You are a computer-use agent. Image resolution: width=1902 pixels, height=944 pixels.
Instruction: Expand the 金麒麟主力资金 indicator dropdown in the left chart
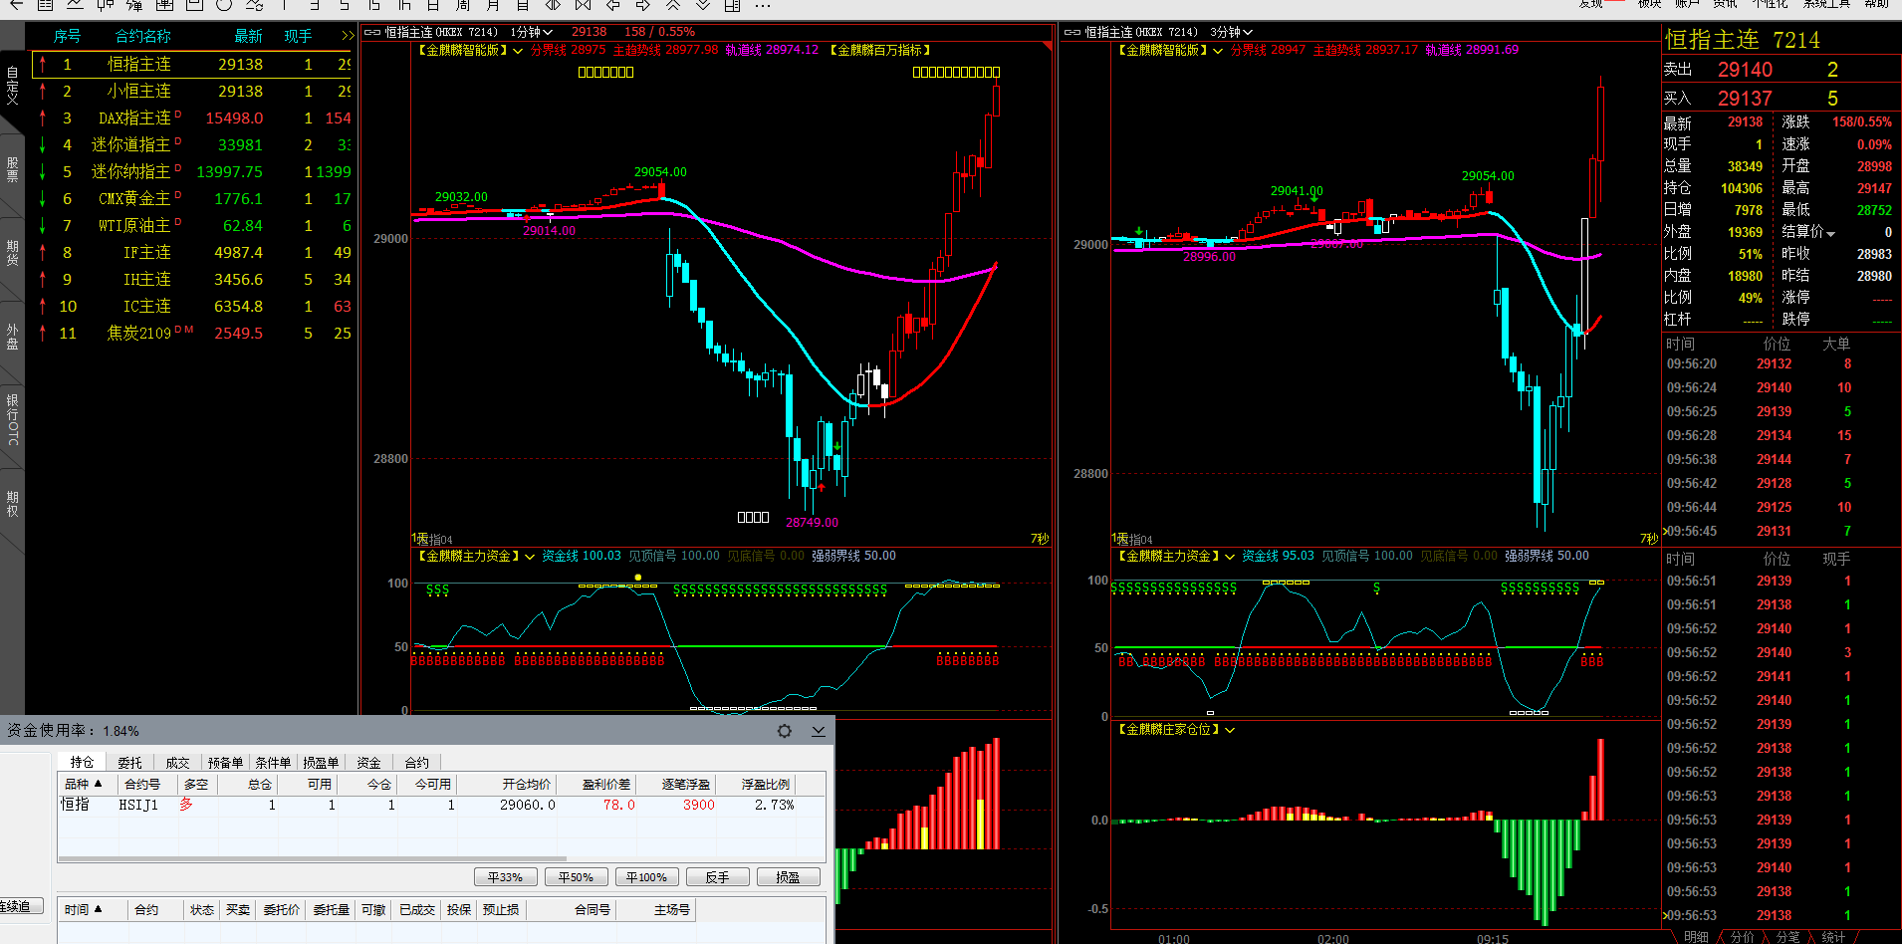coord(530,557)
